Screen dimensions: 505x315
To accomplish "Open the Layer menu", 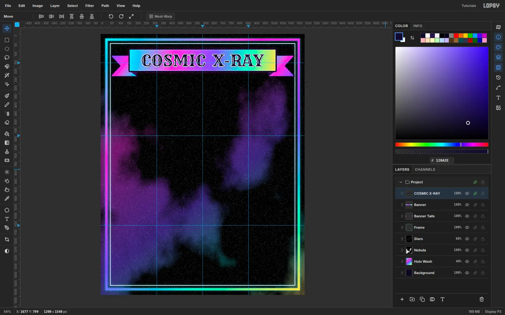I will [55, 6].
